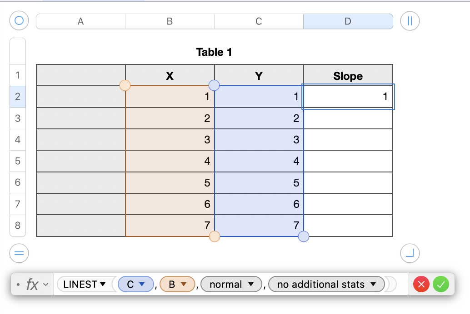The height and width of the screenshot is (314, 470).
Task: Click the blue selection handle atop column Y range
Action: coord(214,85)
